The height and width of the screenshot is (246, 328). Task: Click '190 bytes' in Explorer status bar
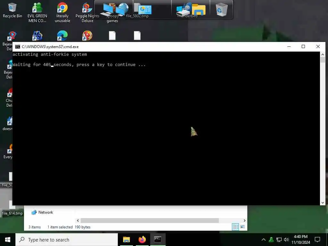point(82,227)
